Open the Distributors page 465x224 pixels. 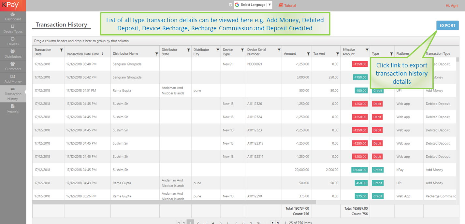[13, 54]
